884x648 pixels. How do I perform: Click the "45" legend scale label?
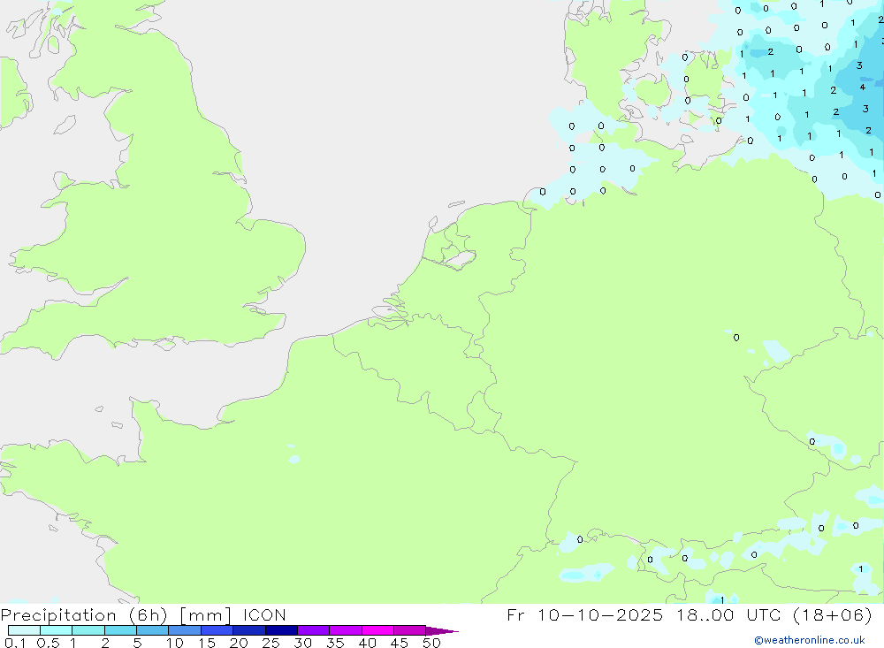tap(400, 643)
